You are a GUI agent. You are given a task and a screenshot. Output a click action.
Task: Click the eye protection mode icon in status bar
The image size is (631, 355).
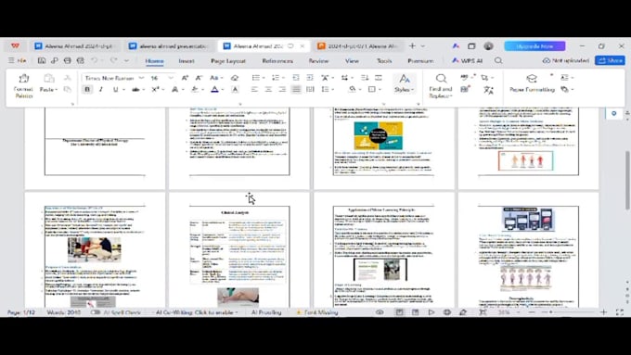[x=380, y=312]
